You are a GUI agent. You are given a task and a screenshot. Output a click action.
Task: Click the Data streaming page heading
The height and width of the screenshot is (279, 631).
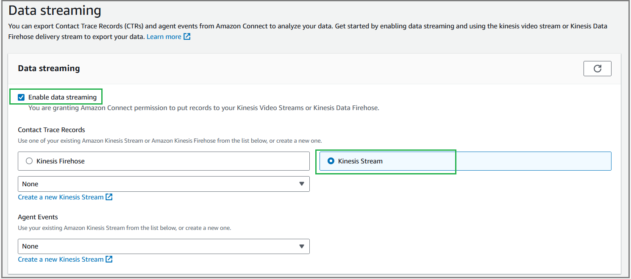(55, 10)
